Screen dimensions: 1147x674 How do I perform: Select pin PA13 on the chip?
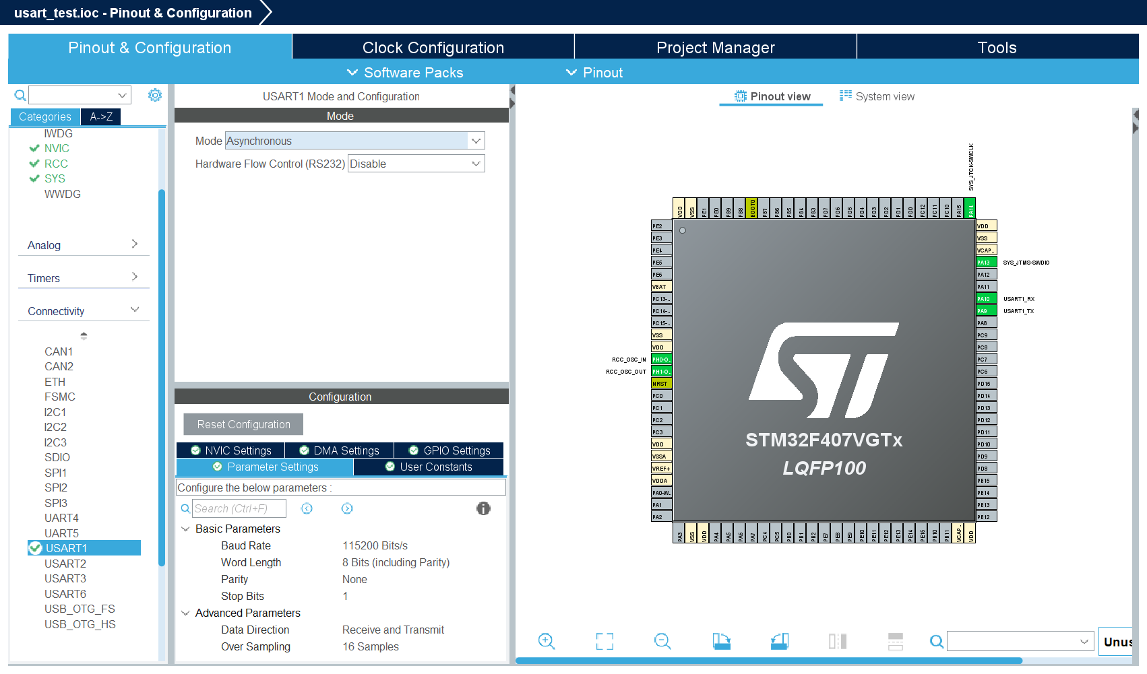point(986,263)
